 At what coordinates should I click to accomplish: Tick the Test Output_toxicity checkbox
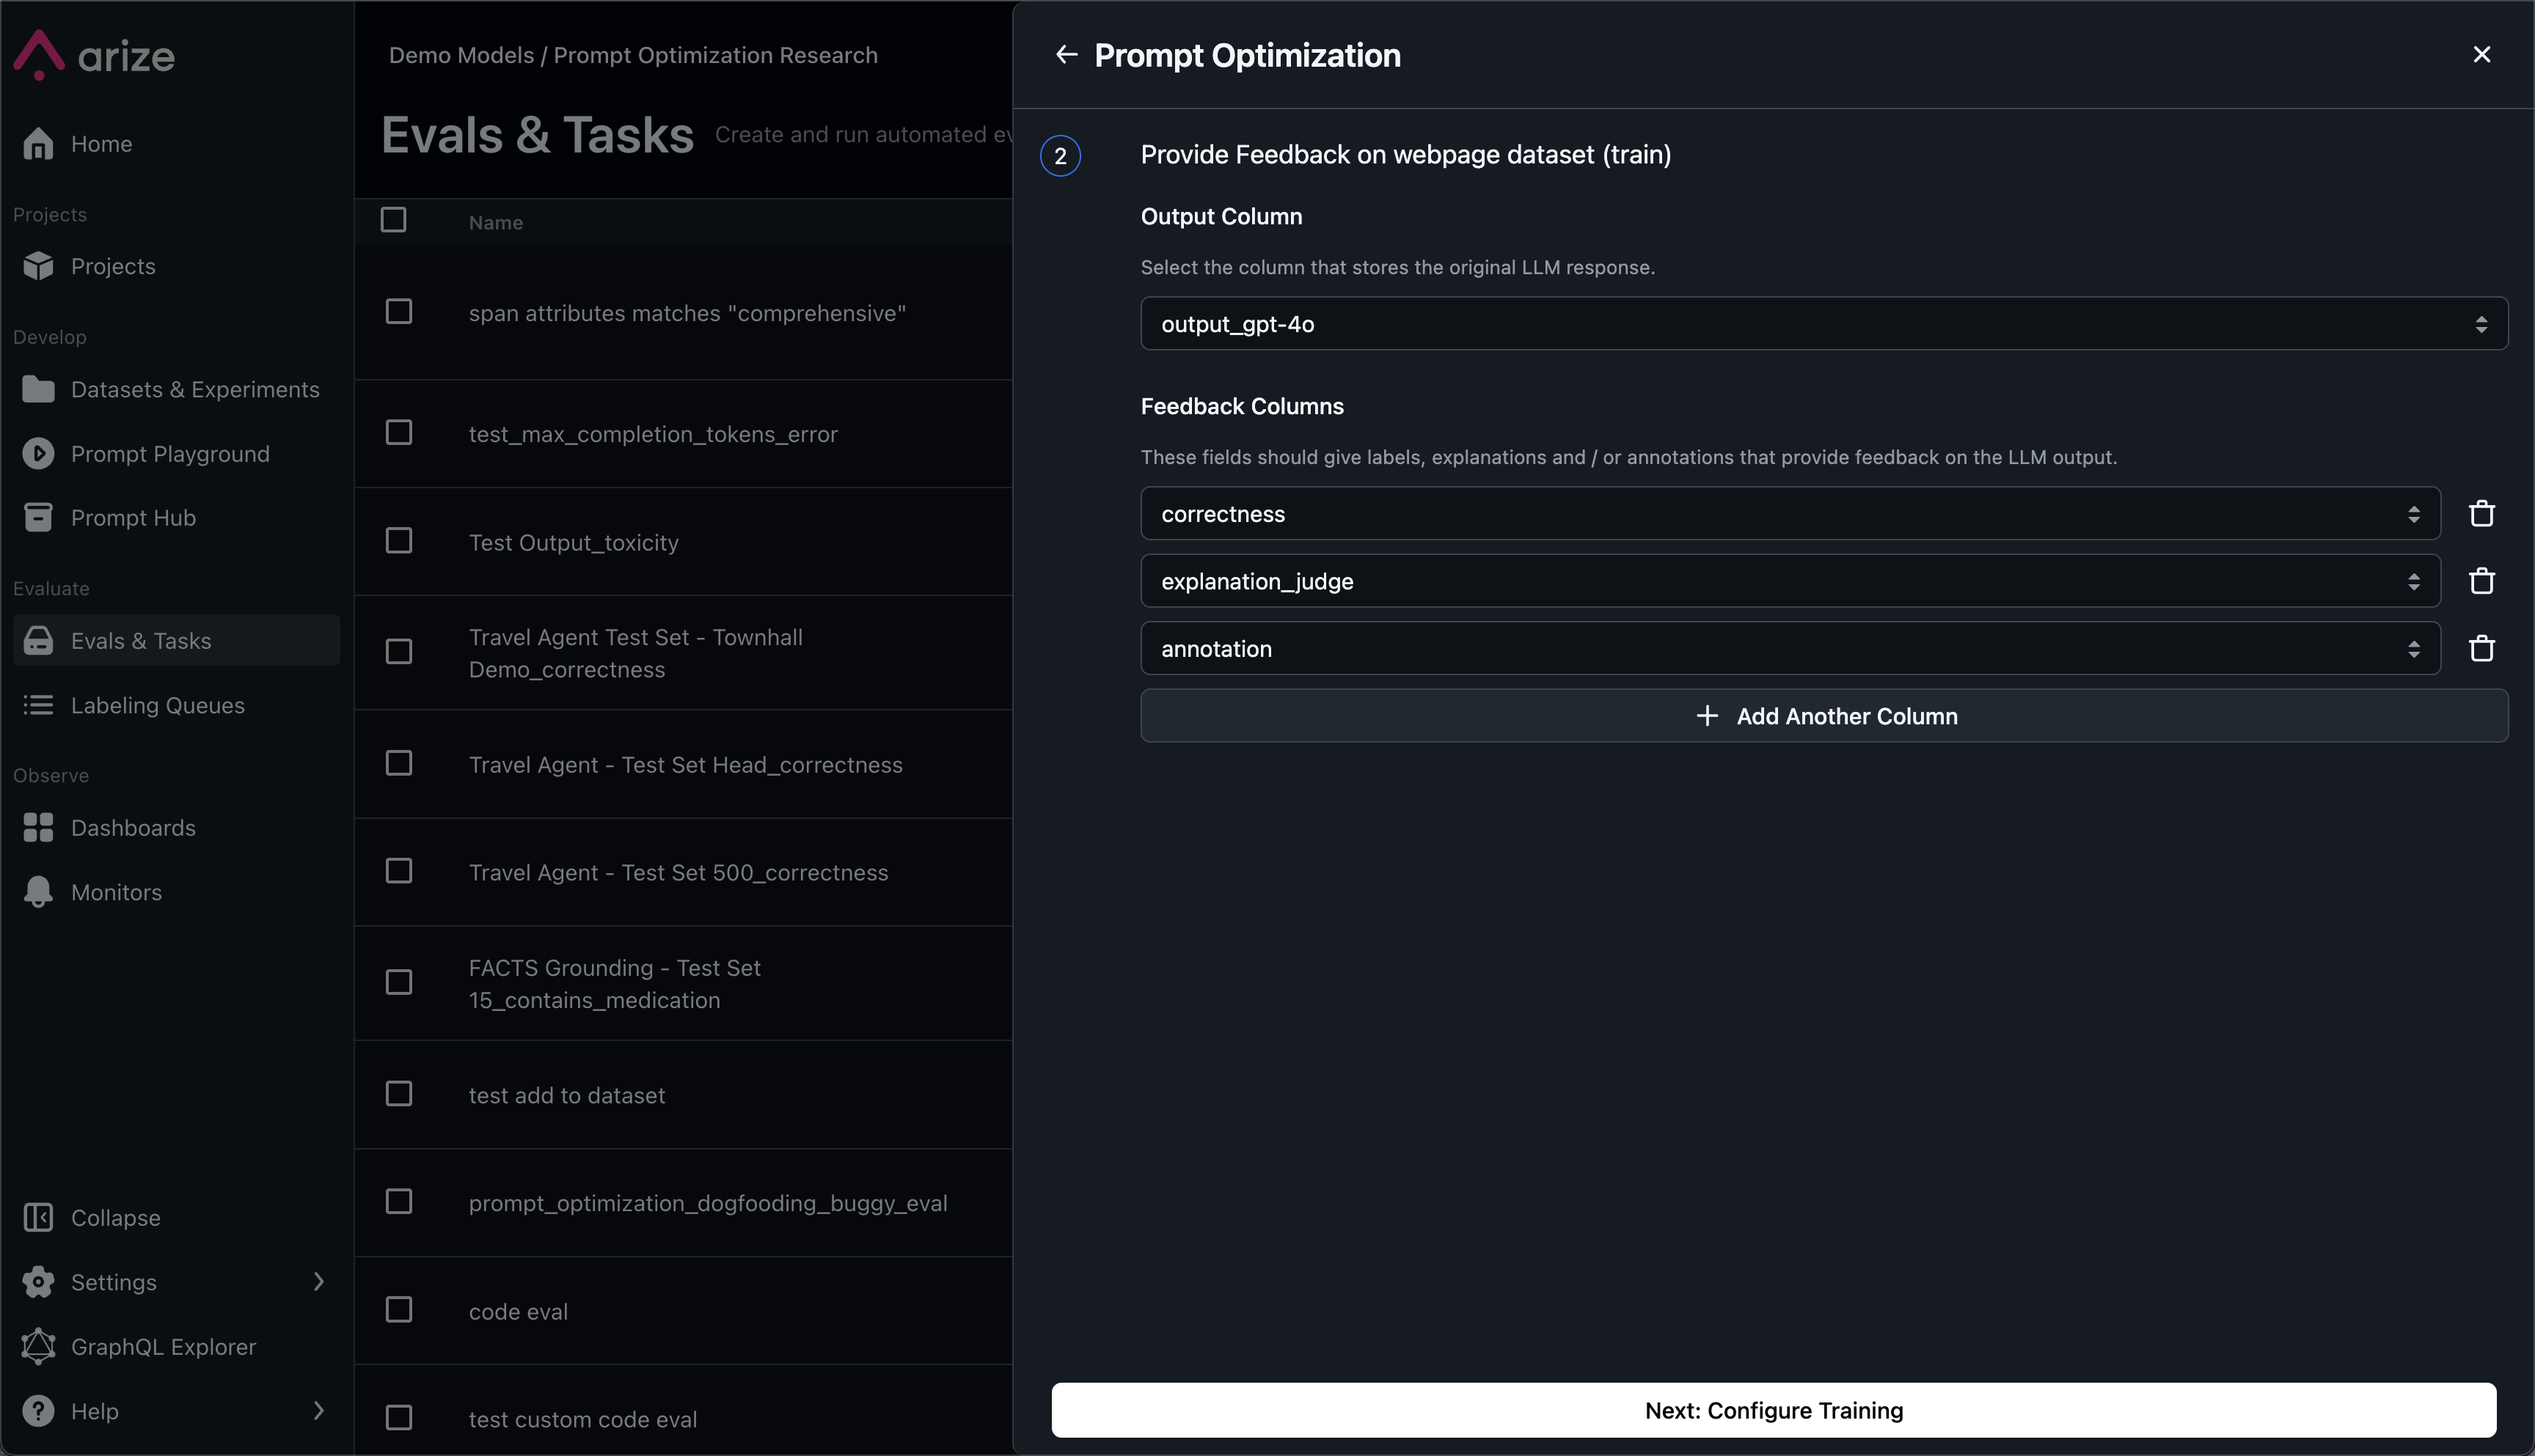pyautogui.click(x=399, y=541)
